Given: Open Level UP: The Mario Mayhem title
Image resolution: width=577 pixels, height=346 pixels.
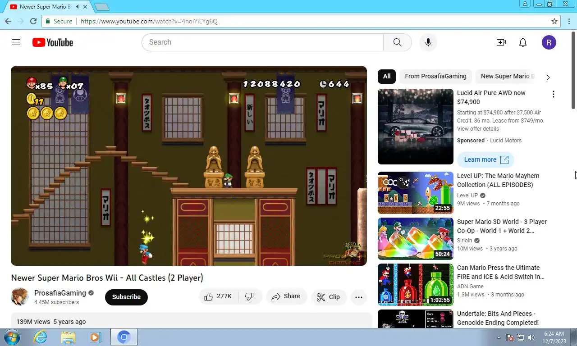Looking at the screenshot, I should pyautogui.click(x=498, y=180).
